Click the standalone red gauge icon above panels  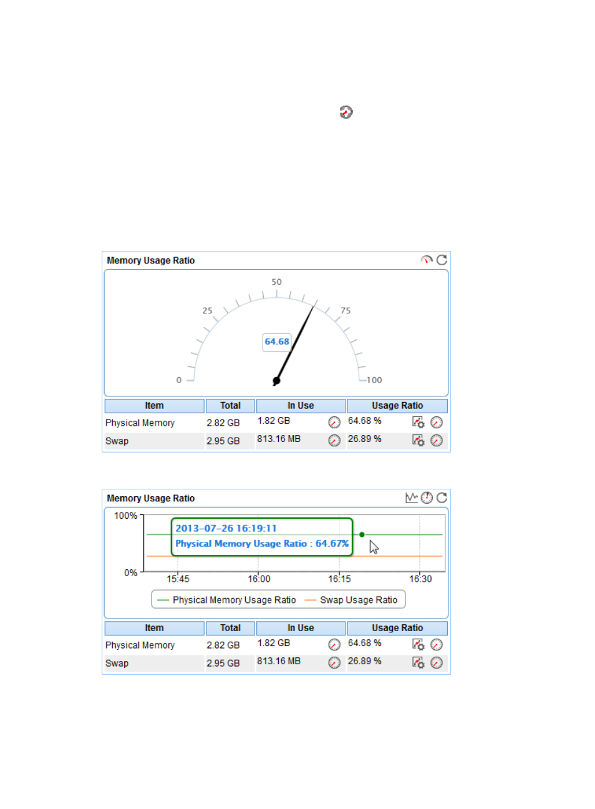pos(346,112)
